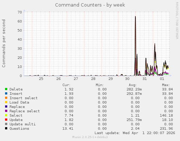The height and width of the screenshot is (141, 180).
Task: Click the tallest spike peak near day 30
Action: pyautogui.click(x=135, y=16)
